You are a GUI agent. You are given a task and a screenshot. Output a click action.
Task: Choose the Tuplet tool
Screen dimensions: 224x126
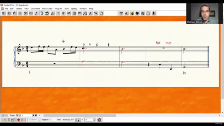click(x=52, y=13)
